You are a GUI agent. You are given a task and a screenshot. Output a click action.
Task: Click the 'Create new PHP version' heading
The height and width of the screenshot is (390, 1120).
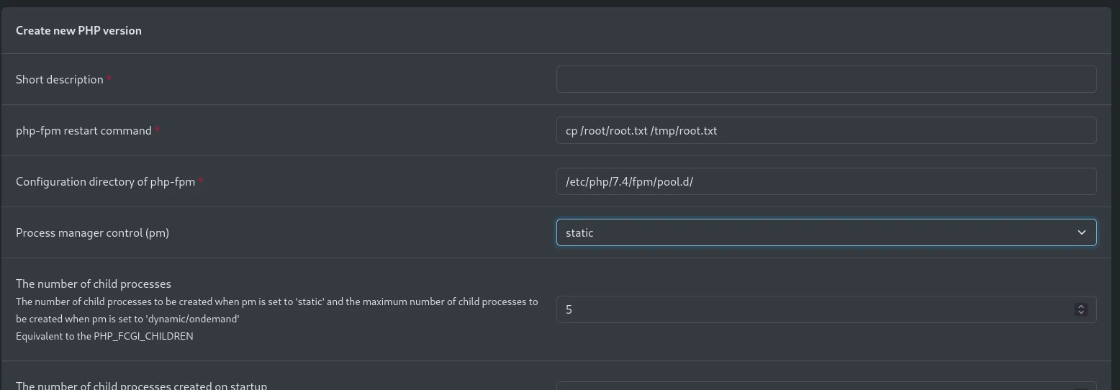tap(78, 30)
